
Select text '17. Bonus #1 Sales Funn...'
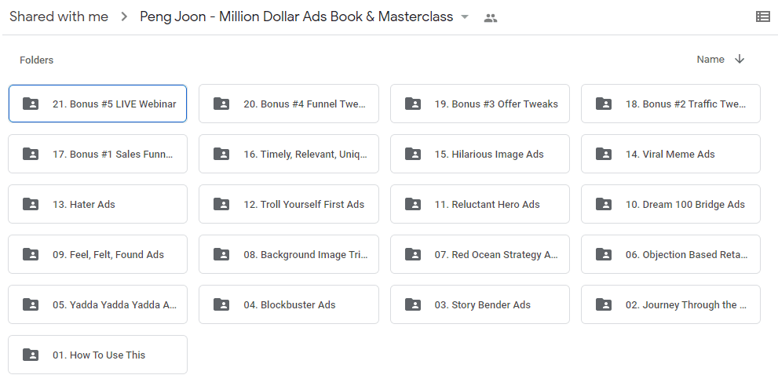click(x=113, y=155)
